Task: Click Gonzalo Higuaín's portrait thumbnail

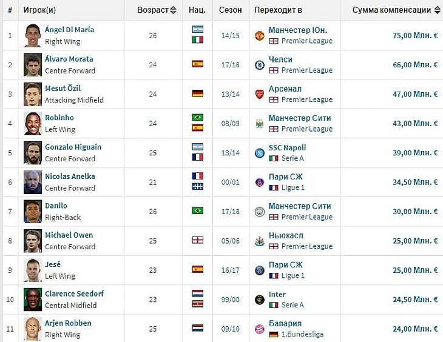Action: 33,153
